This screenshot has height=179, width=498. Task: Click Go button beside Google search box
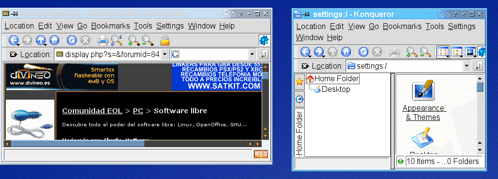click(x=263, y=55)
